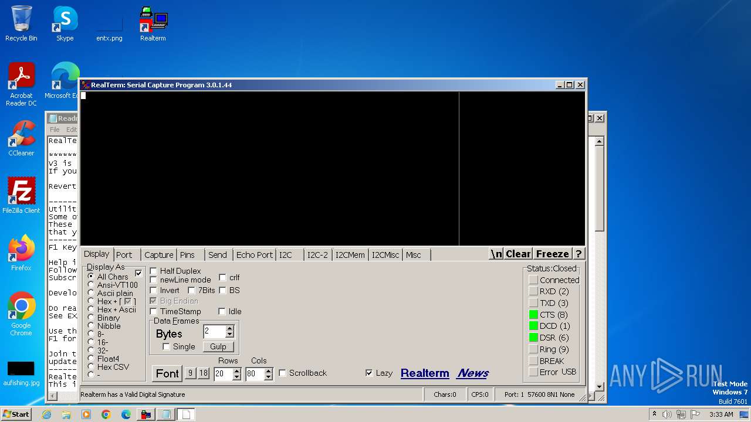Enable the Half Duplex checkbox
751x422 pixels.
(154, 271)
